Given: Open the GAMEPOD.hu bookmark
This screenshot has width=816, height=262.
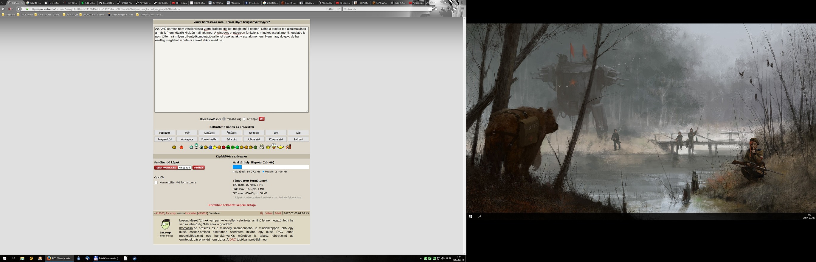Looking at the screenshot, I should tap(150, 15).
